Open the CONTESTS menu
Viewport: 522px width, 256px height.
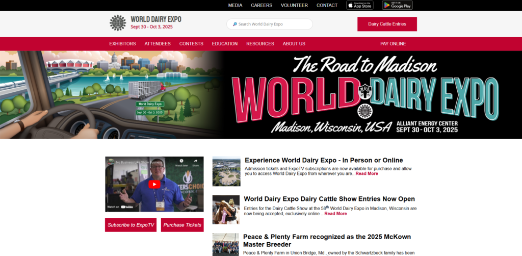click(191, 44)
